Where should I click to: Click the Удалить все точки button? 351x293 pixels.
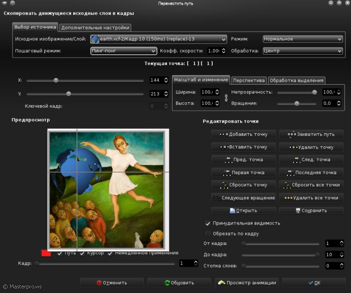pos(311,198)
